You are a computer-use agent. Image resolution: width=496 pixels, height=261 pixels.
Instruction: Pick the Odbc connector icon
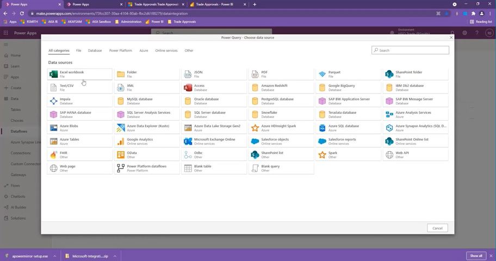coord(188,155)
